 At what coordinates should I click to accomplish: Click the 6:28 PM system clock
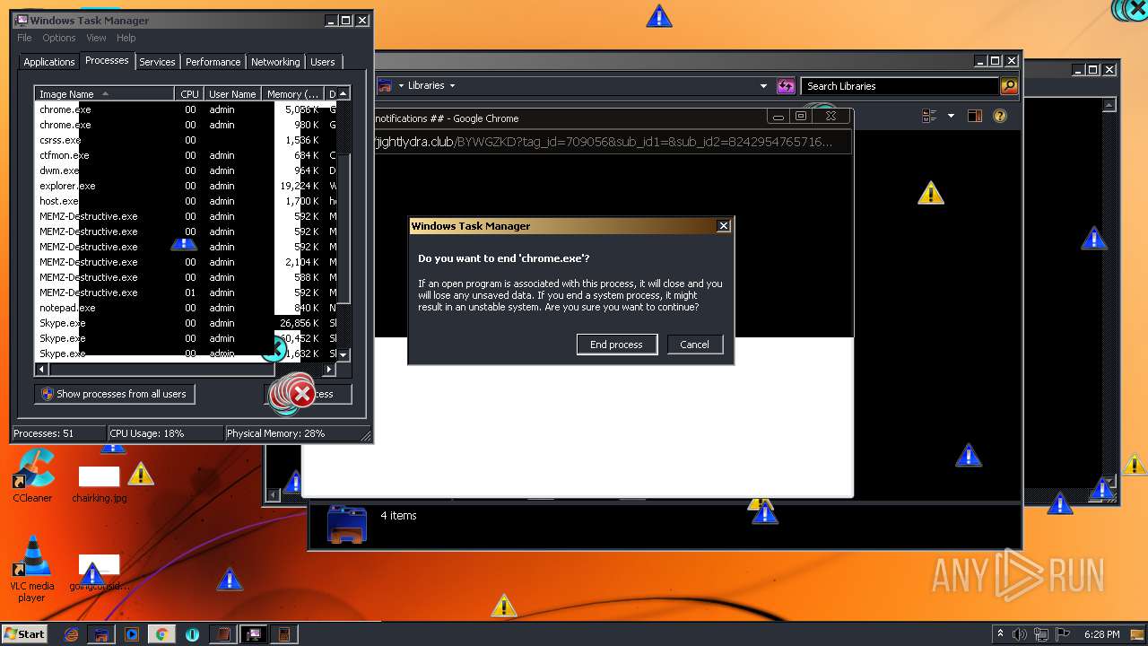click(x=1101, y=634)
